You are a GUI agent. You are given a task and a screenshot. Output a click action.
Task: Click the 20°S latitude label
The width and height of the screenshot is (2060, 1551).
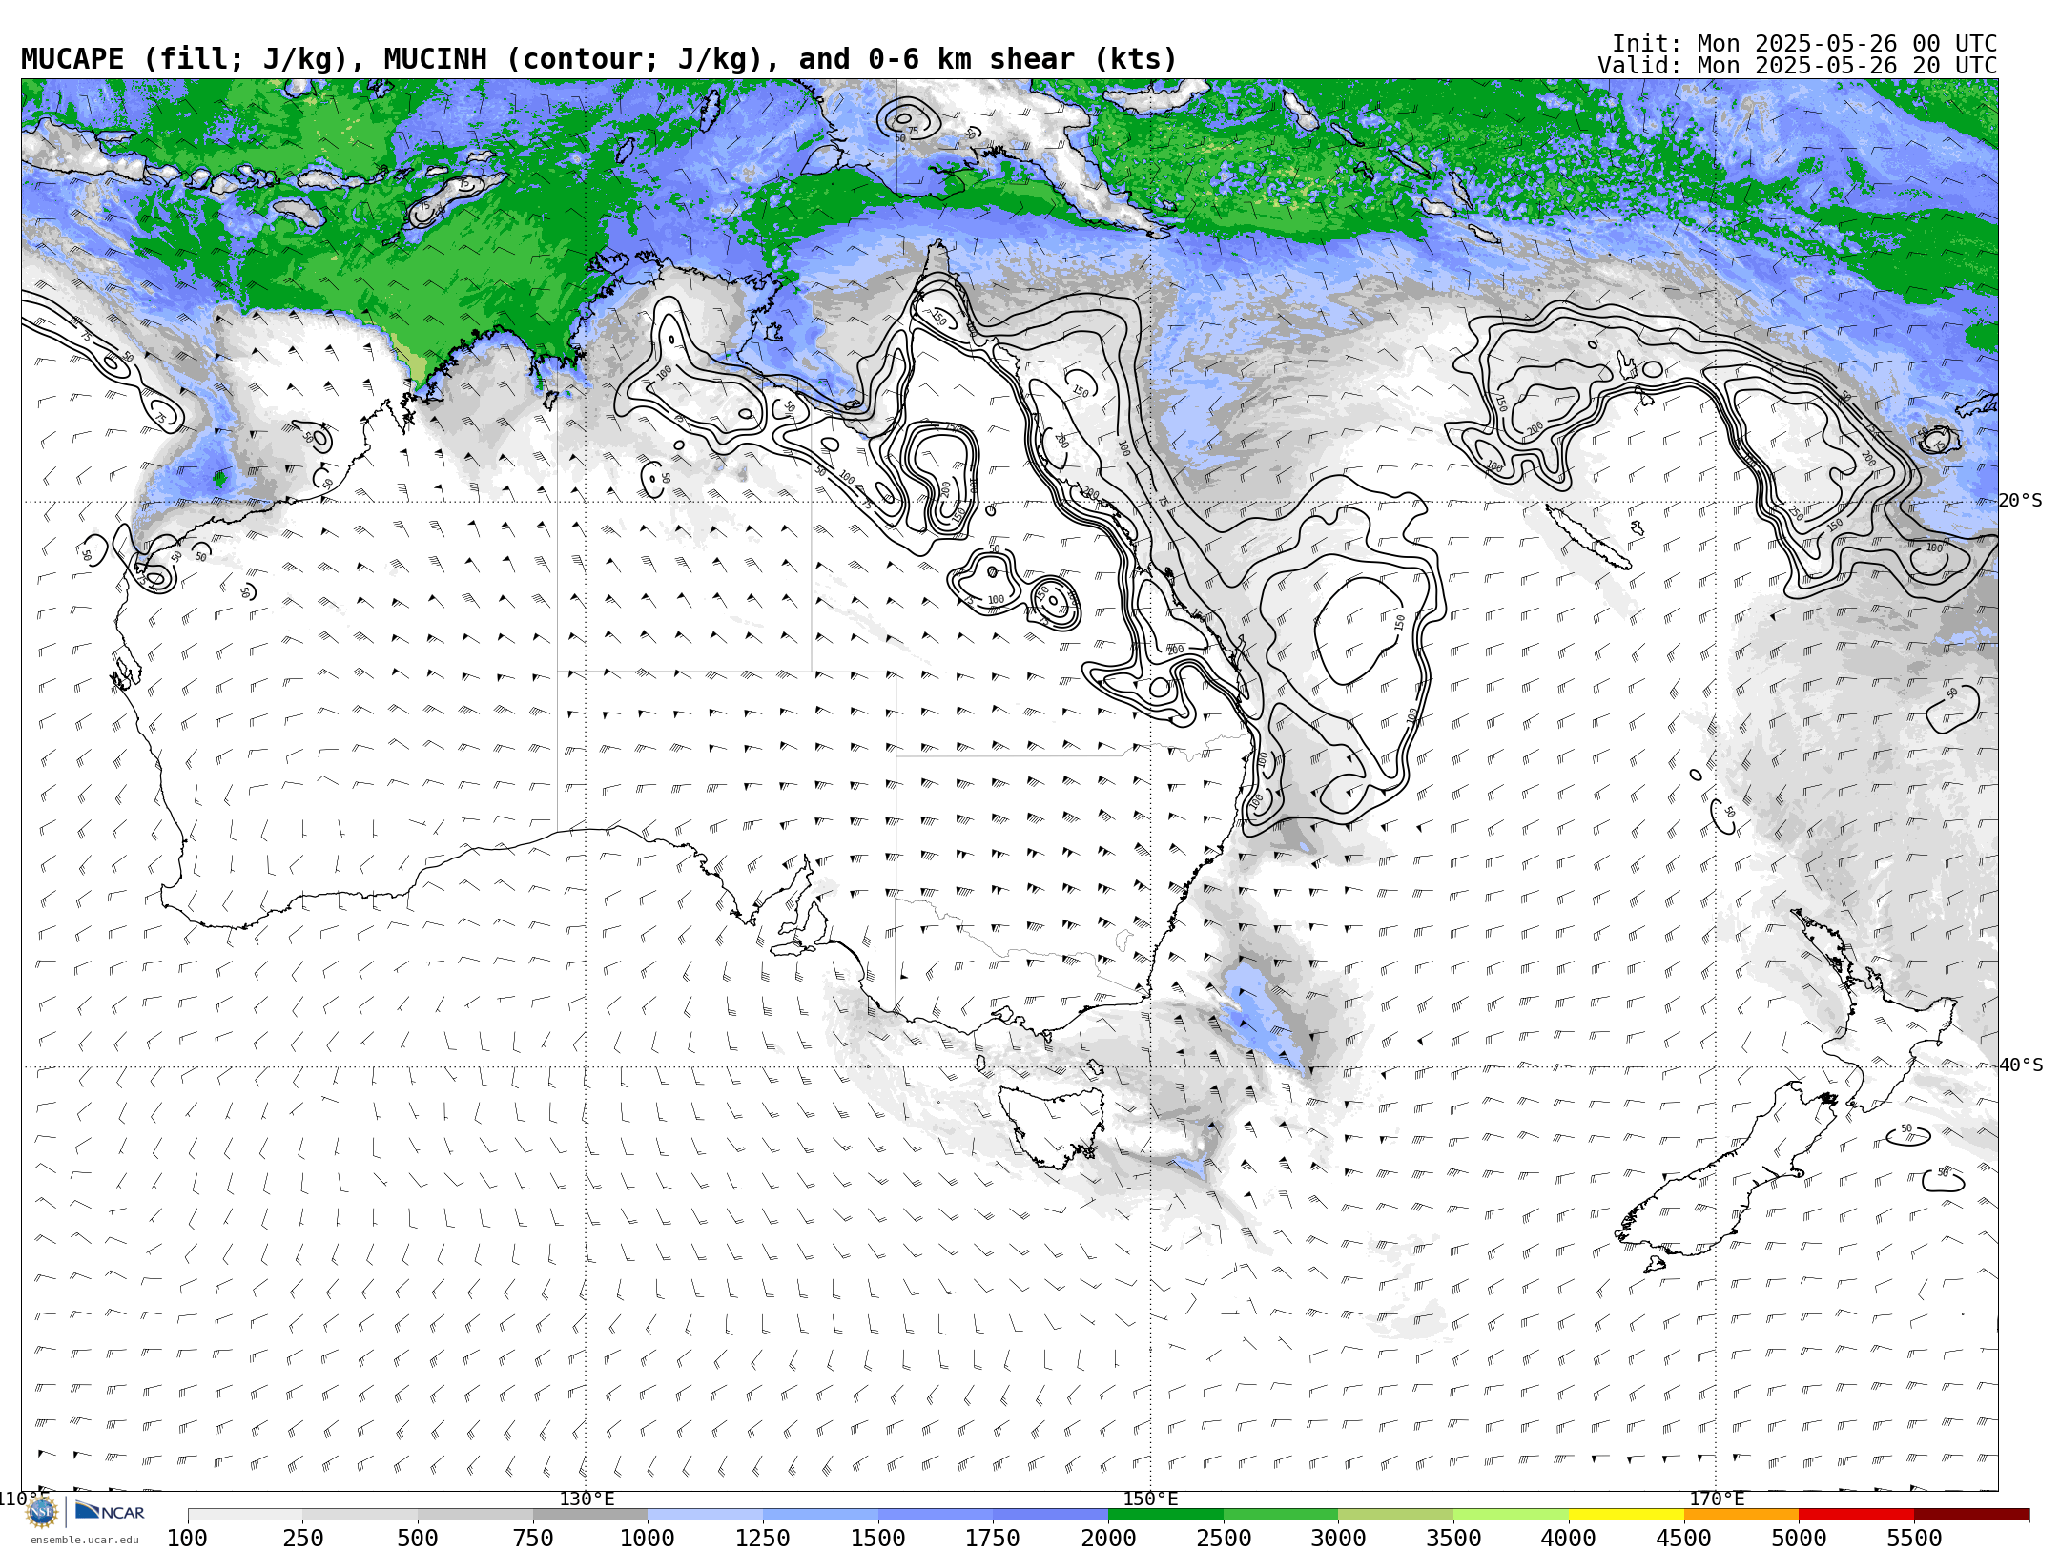[2020, 501]
